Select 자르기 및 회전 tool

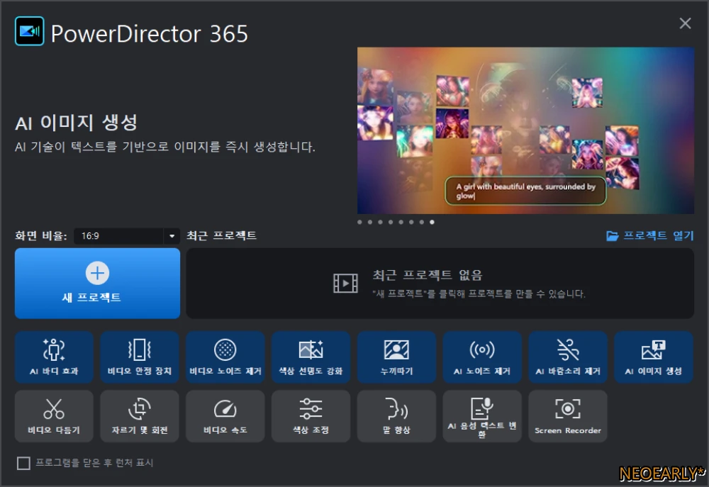click(140, 416)
